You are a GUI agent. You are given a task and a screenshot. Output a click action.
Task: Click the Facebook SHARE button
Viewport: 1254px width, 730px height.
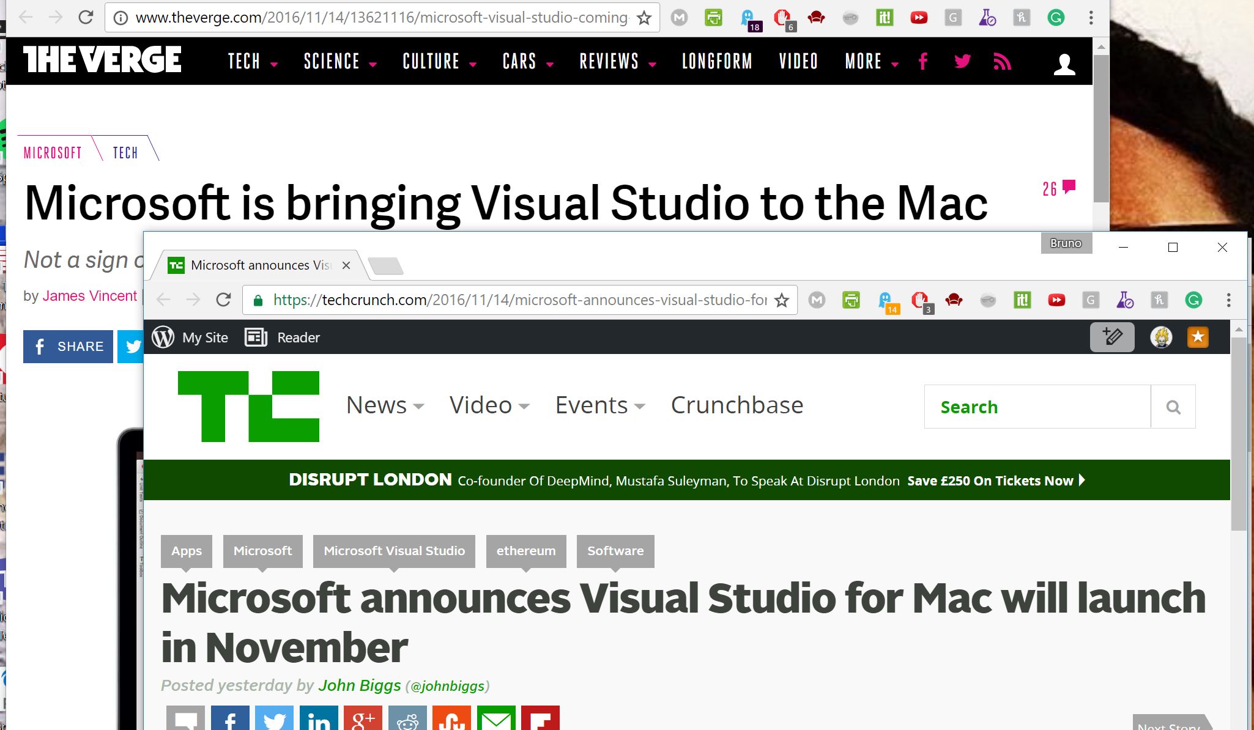point(68,347)
